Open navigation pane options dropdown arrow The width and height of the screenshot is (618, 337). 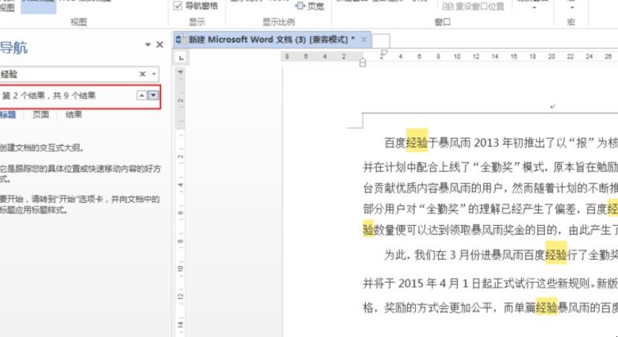pos(148,45)
